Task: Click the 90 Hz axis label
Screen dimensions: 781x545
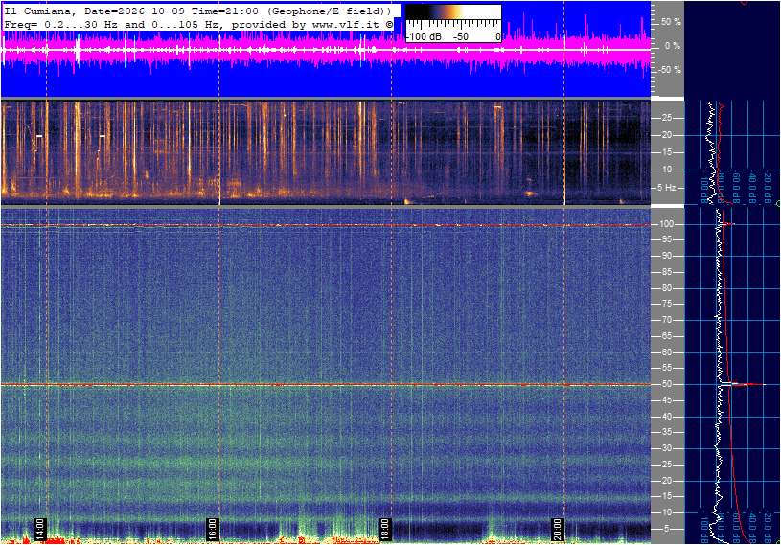Action: (x=666, y=256)
